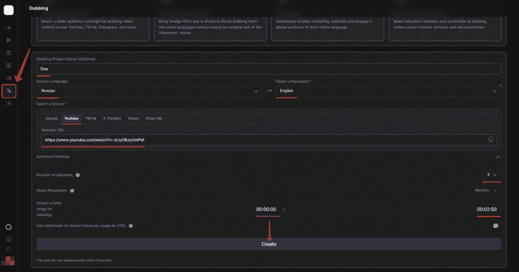The height and width of the screenshot is (272, 519).
Task: Click the 00:02:50 end time field
Action: [x=486, y=210]
